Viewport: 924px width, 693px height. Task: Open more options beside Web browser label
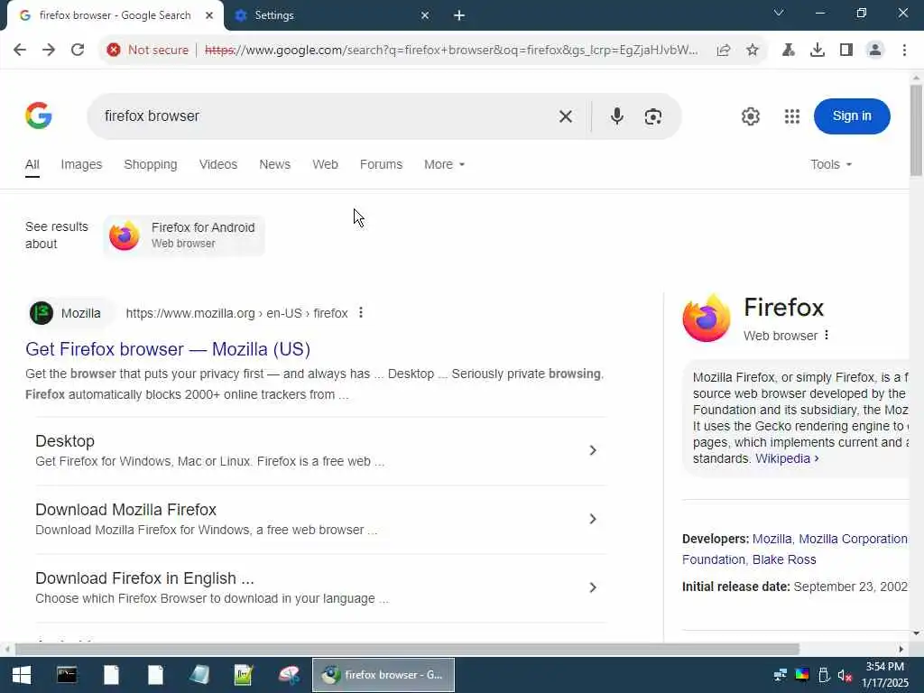point(827,335)
